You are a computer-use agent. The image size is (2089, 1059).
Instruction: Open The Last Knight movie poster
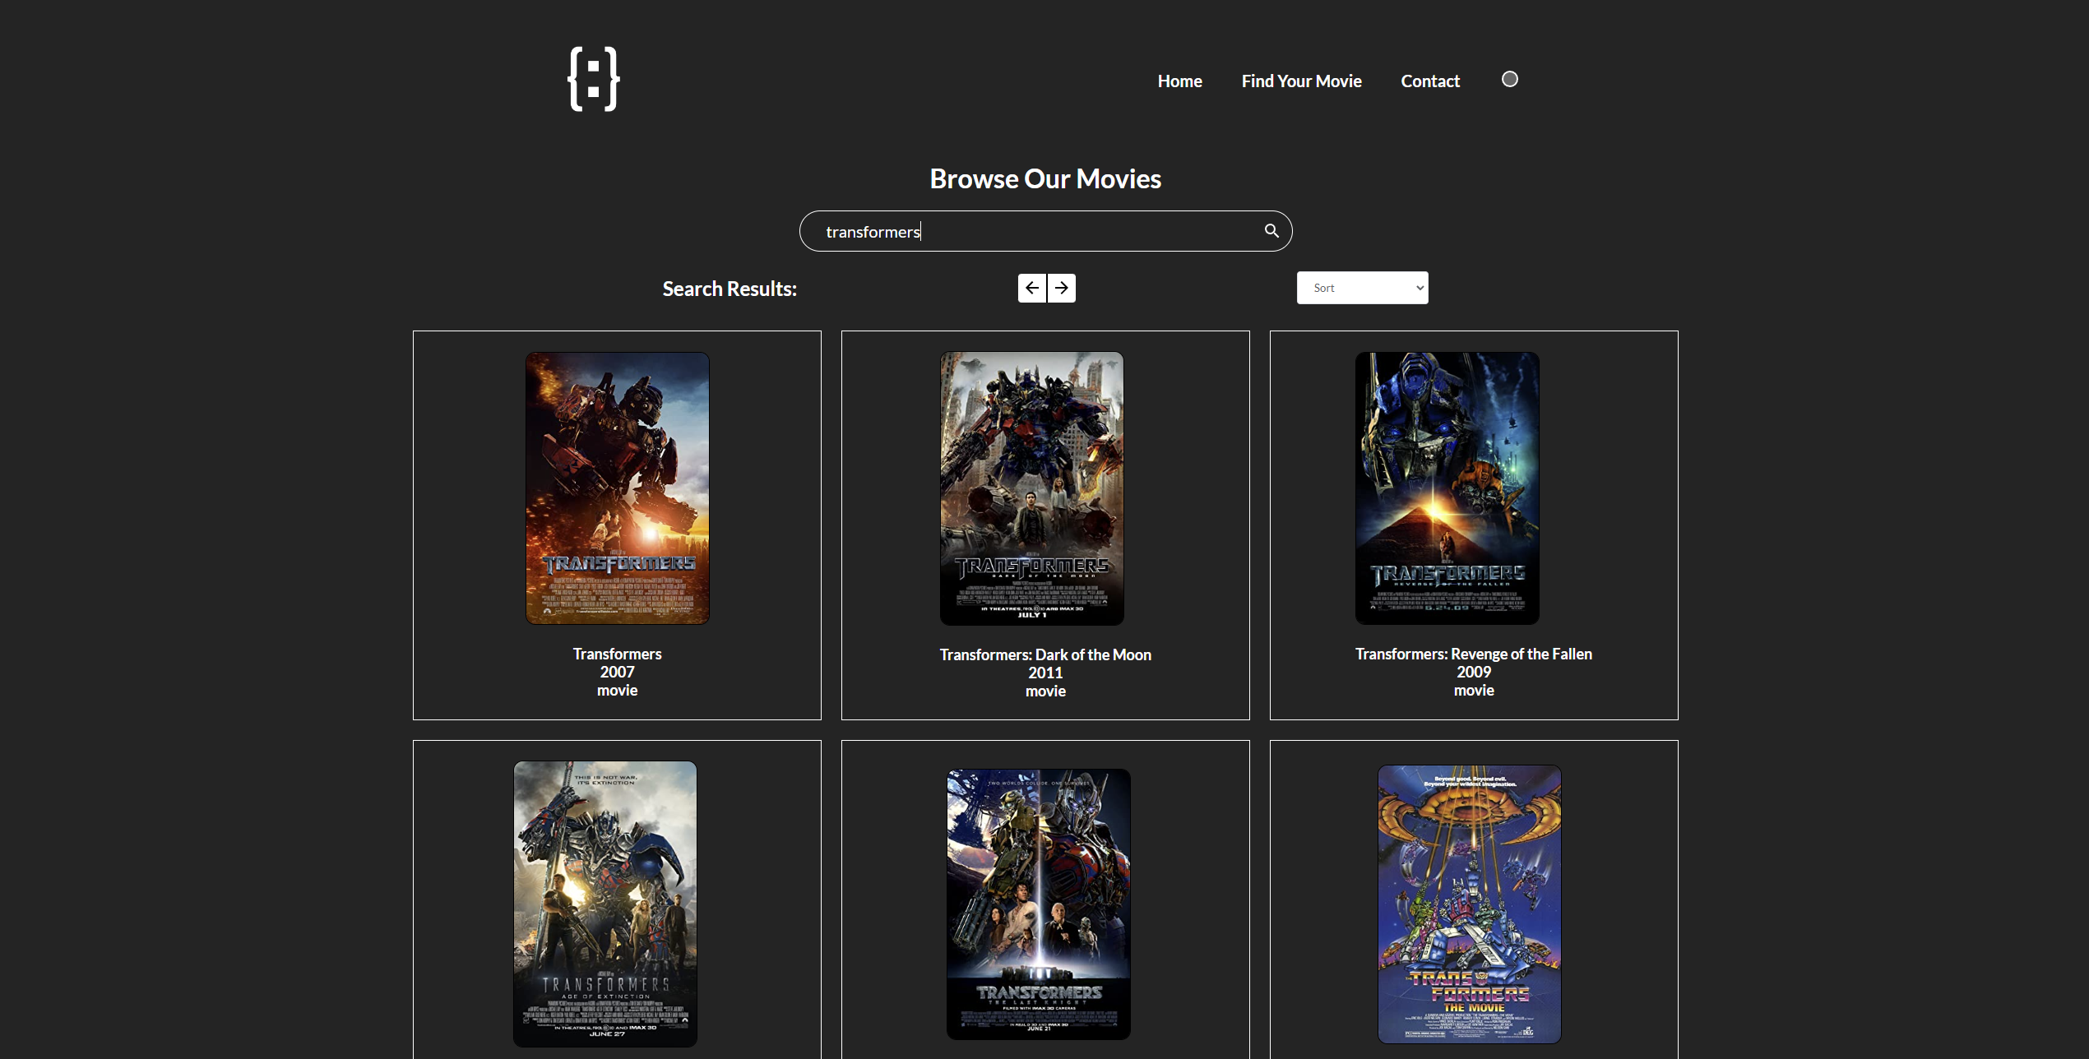click(1038, 903)
